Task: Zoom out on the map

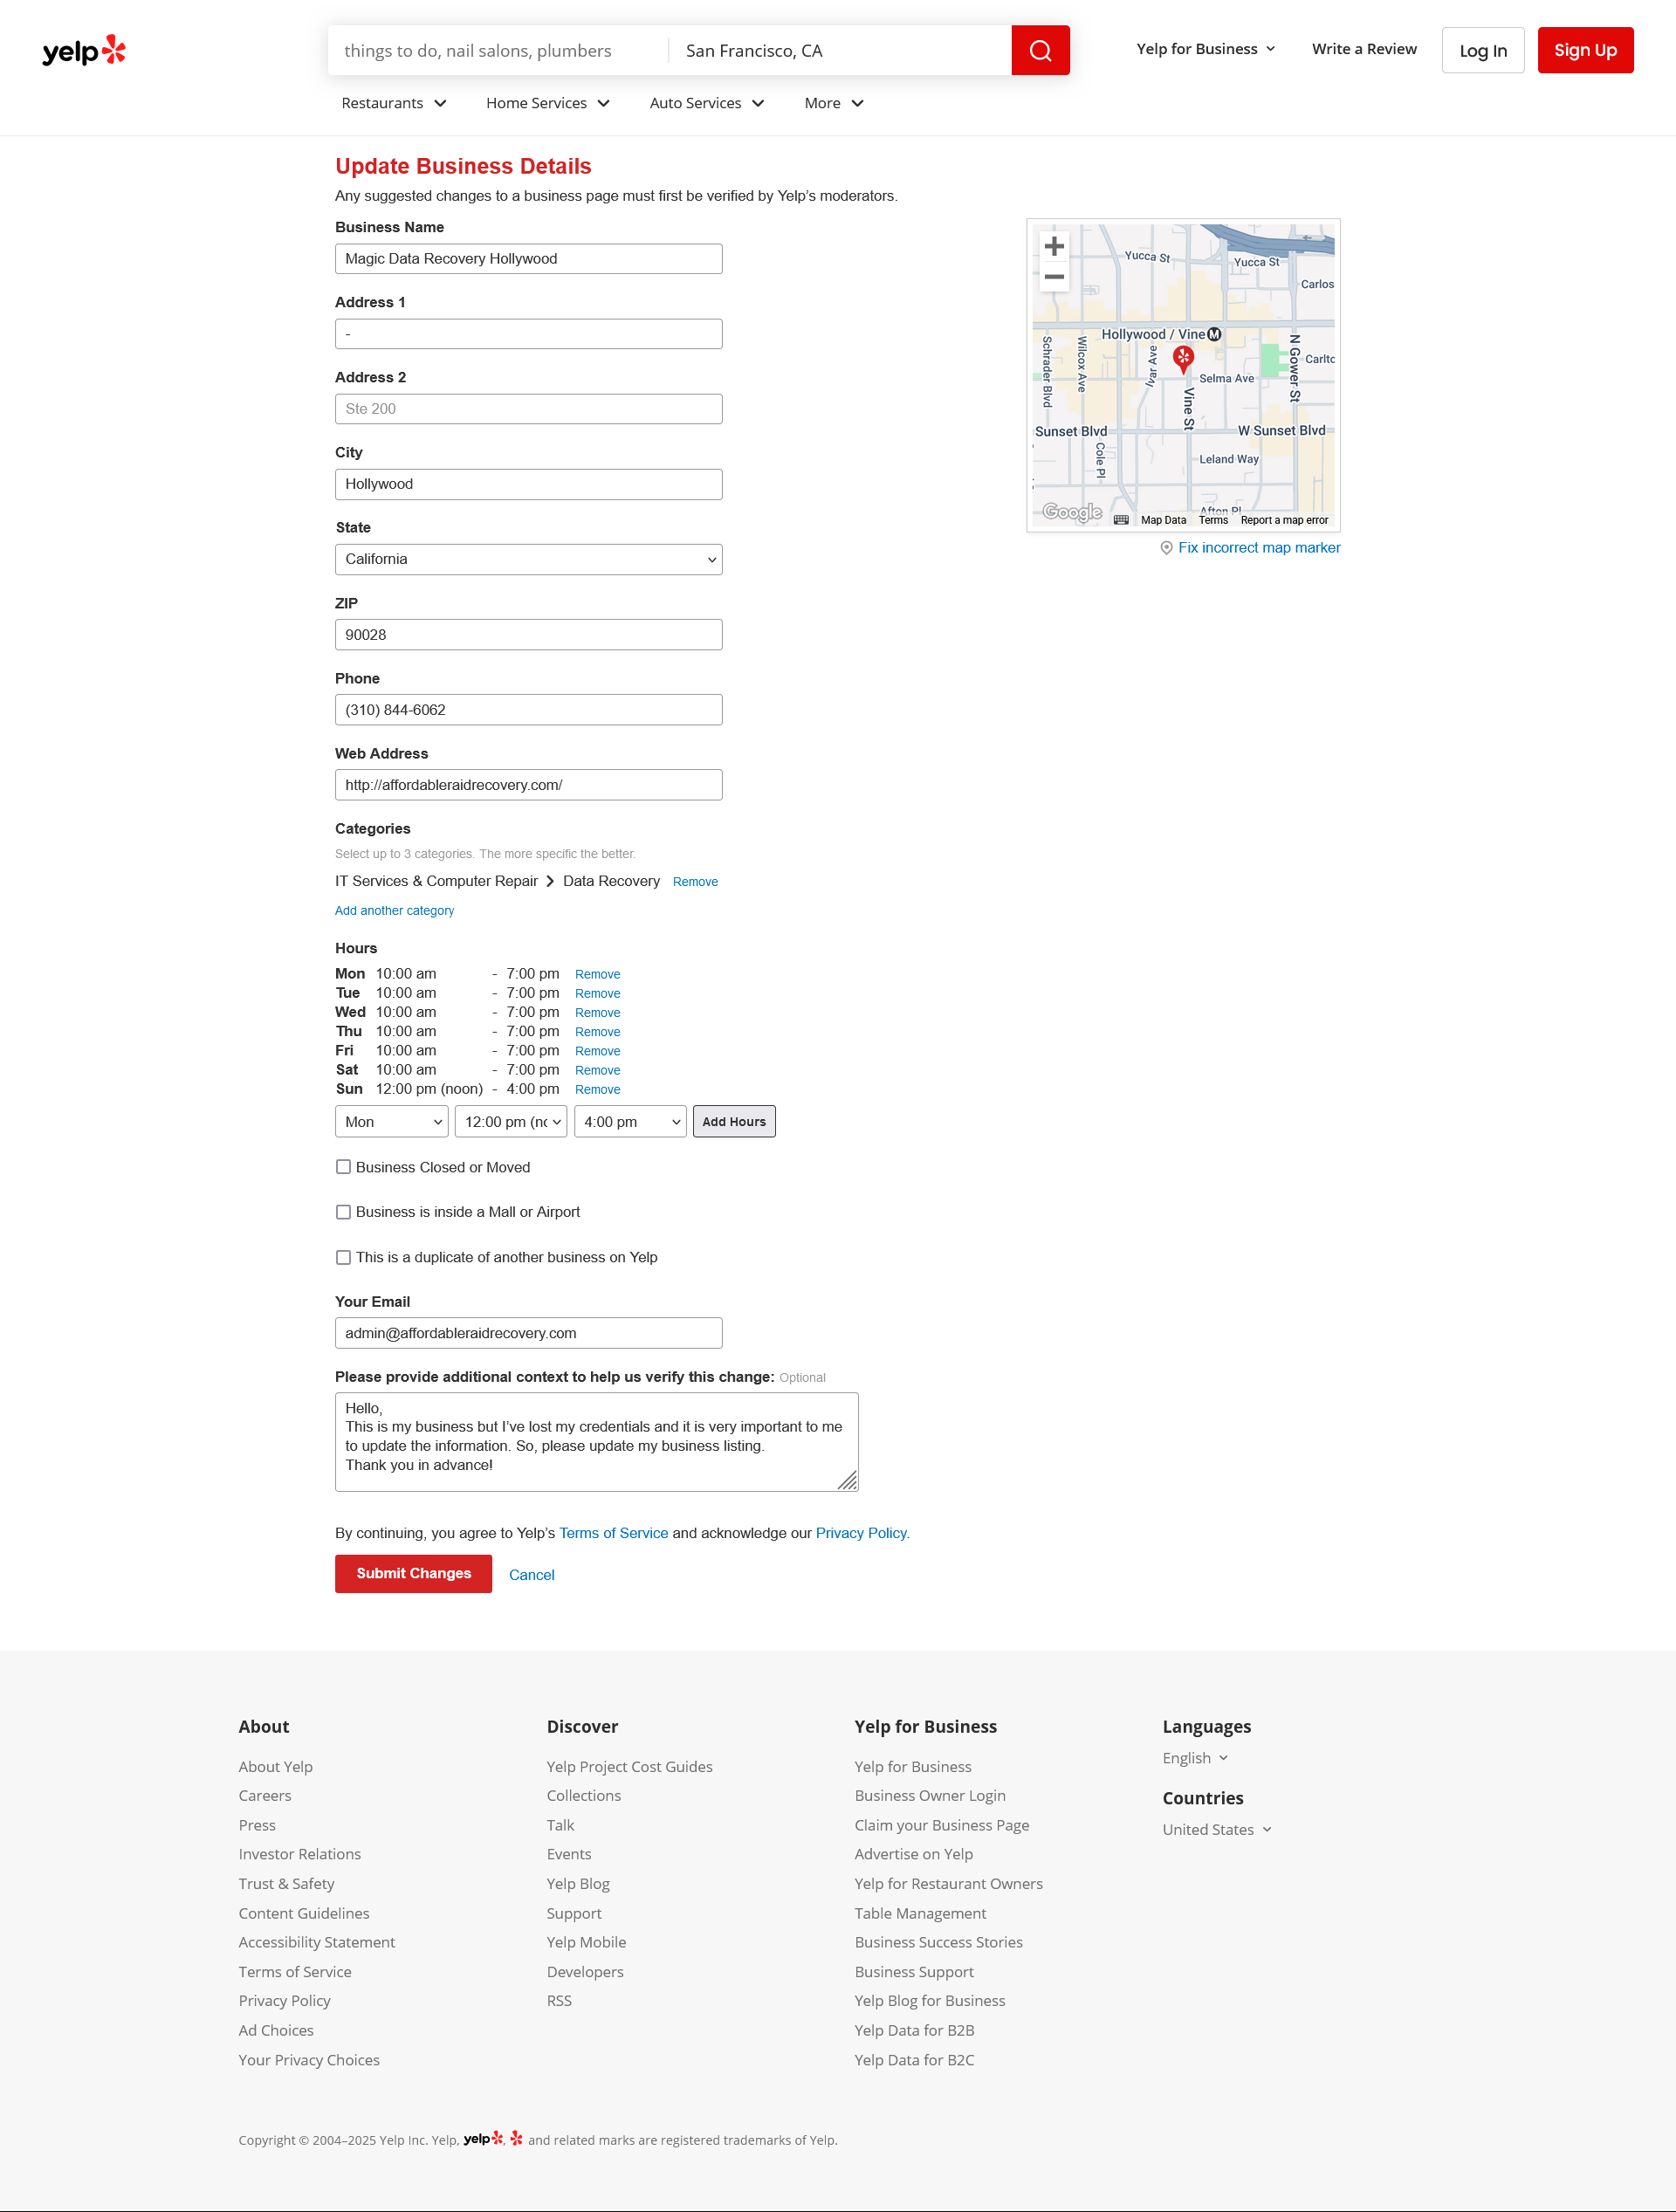Action: pos(1054,277)
